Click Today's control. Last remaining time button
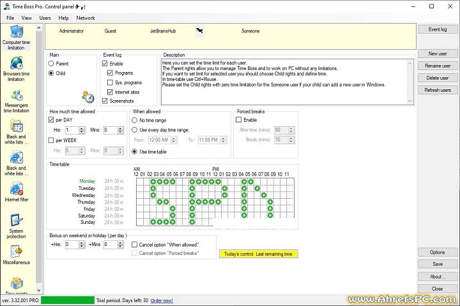 coord(259,254)
